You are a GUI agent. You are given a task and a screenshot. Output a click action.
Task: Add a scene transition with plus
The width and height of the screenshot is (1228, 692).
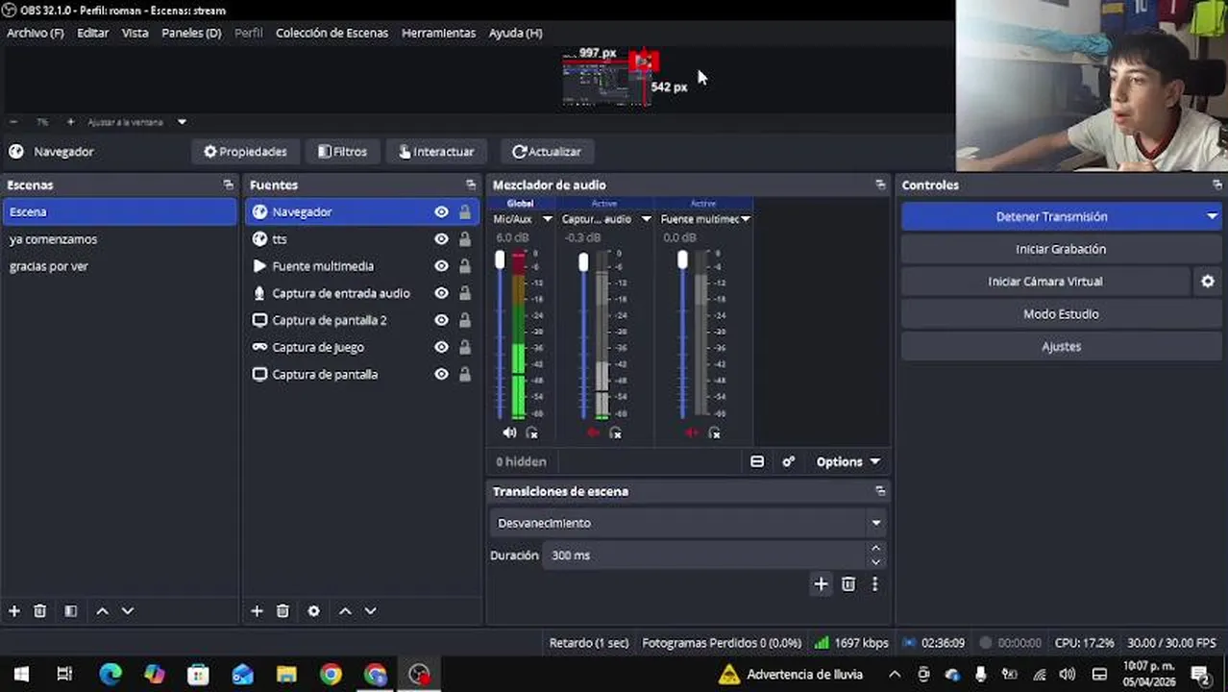pos(821,584)
